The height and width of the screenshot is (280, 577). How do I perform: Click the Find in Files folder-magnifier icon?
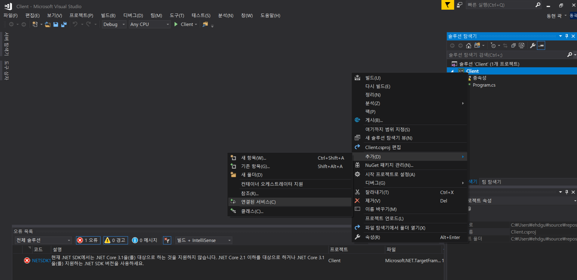pos(205,24)
